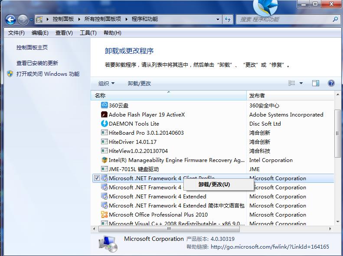The height and width of the screenshot is (256, 343).
Task: Click publisher 鸿合科技 cell
Action: coord(260,151)
